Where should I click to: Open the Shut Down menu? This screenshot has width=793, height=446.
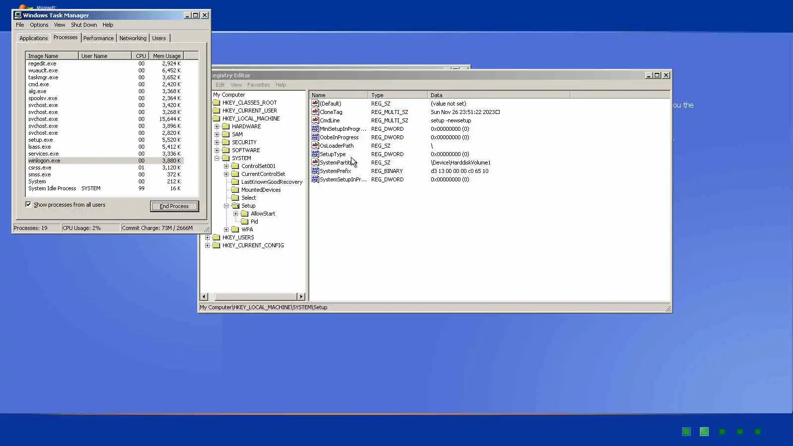(x=84, y=25)
